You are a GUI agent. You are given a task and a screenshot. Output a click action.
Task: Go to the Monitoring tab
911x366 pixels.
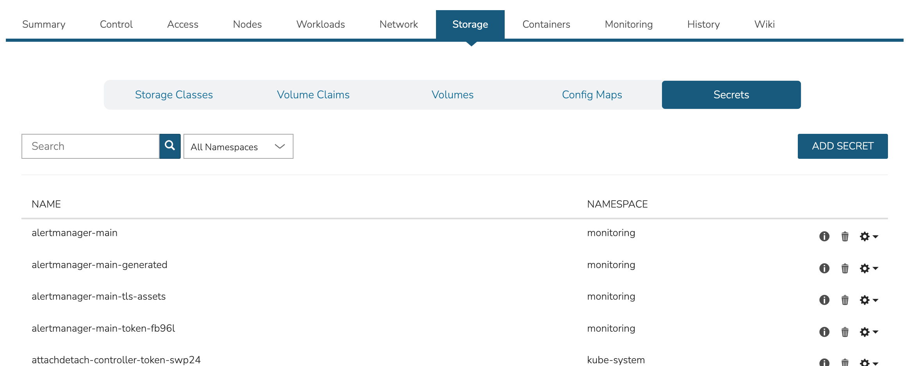628,24
